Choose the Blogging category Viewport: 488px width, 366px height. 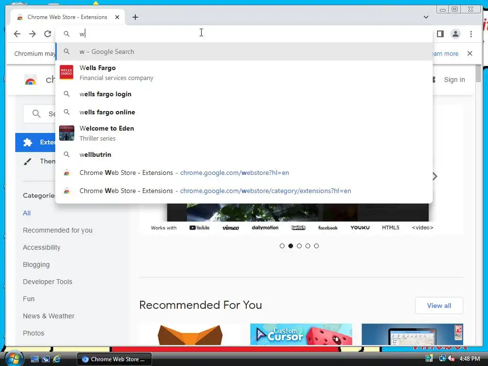tap(36, 264)
